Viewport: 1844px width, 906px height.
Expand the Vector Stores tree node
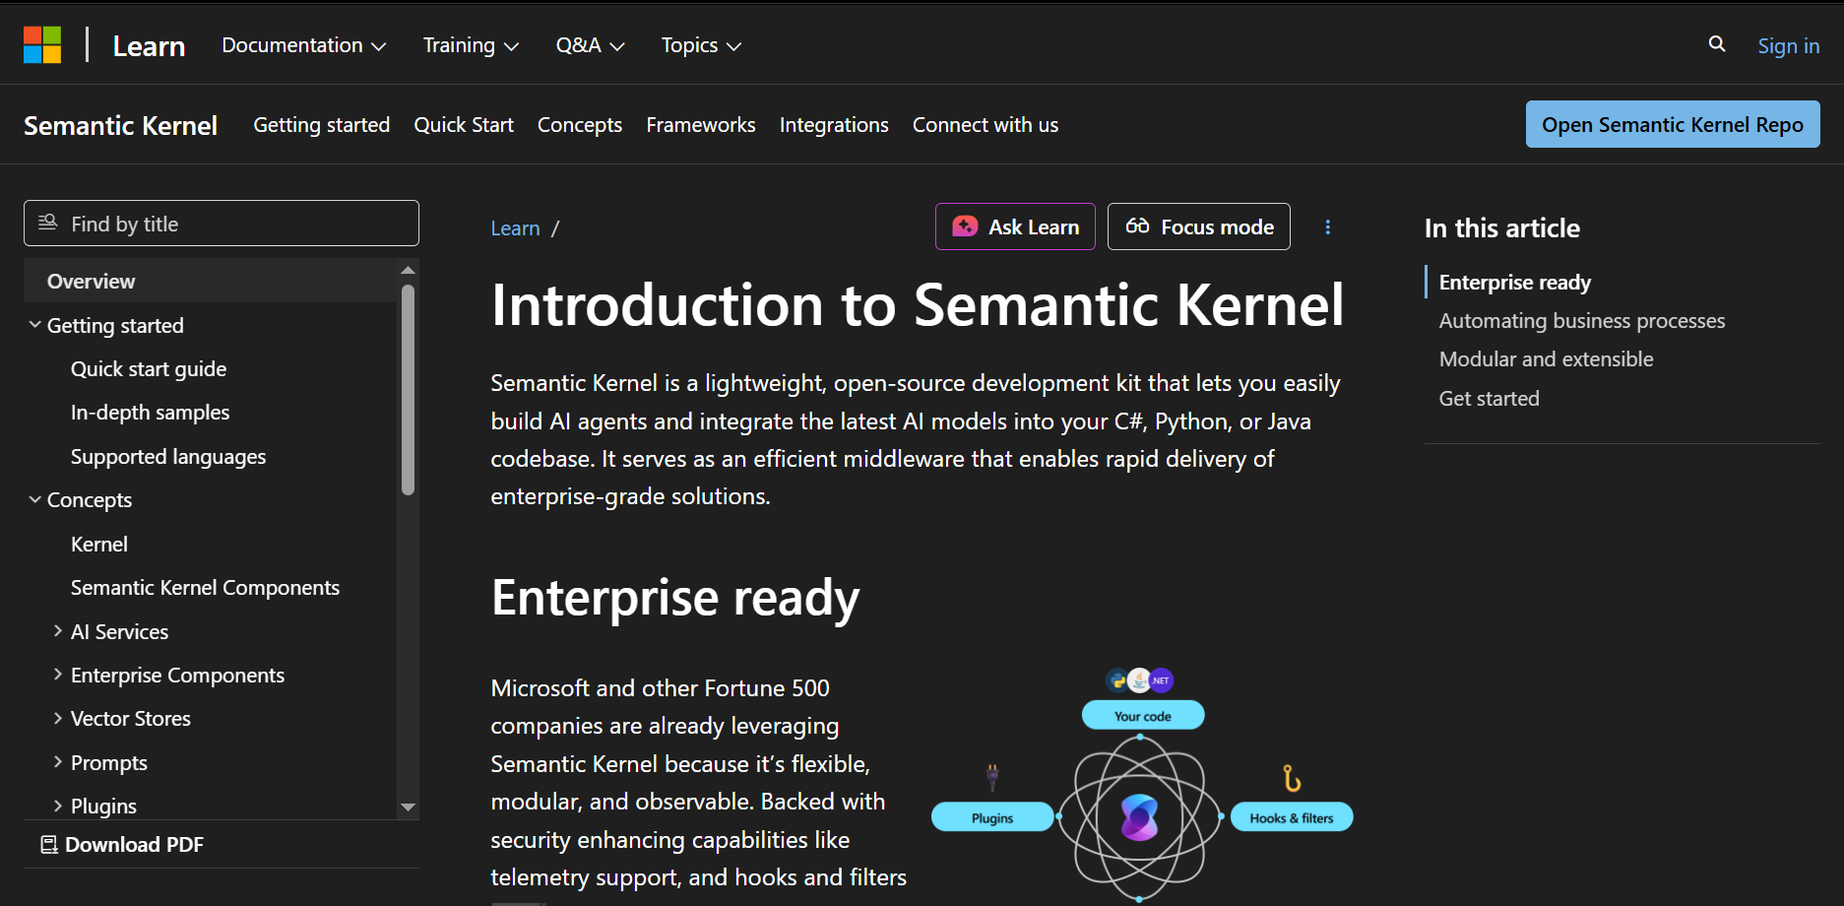(x=58, y=719)
